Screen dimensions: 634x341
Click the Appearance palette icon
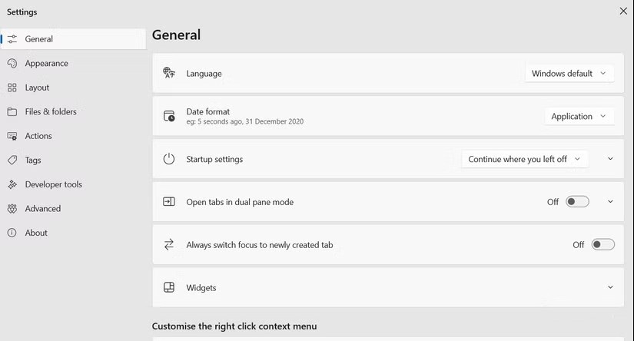12,64
